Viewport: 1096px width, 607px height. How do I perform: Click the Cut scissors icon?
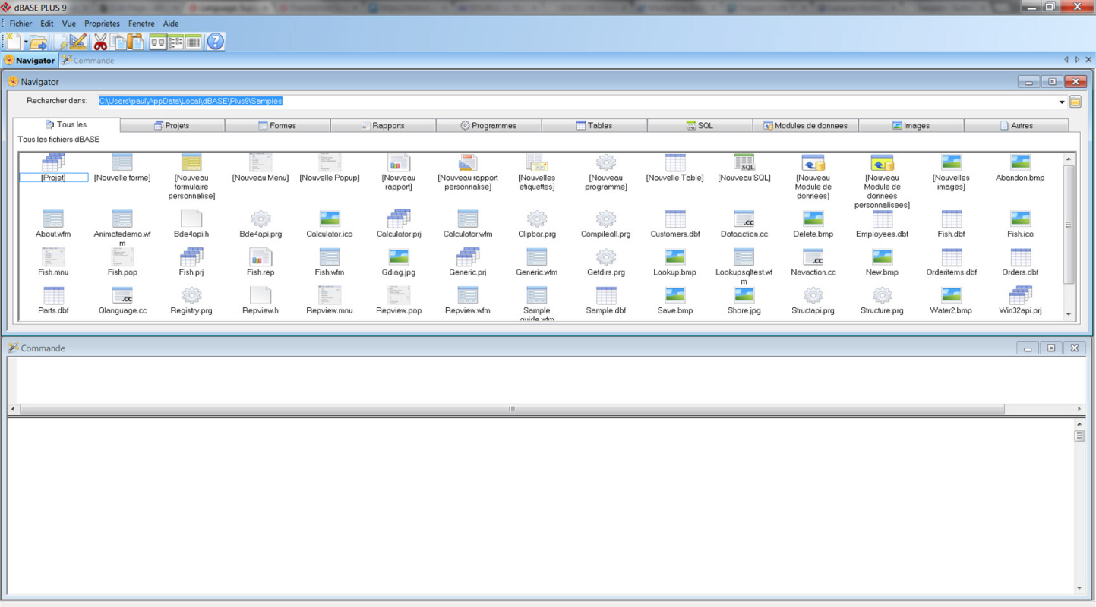pyautogui.click(x=99, y=42)
